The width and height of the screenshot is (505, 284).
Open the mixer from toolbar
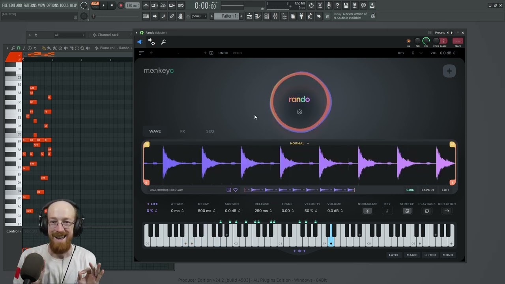(275, 16)
